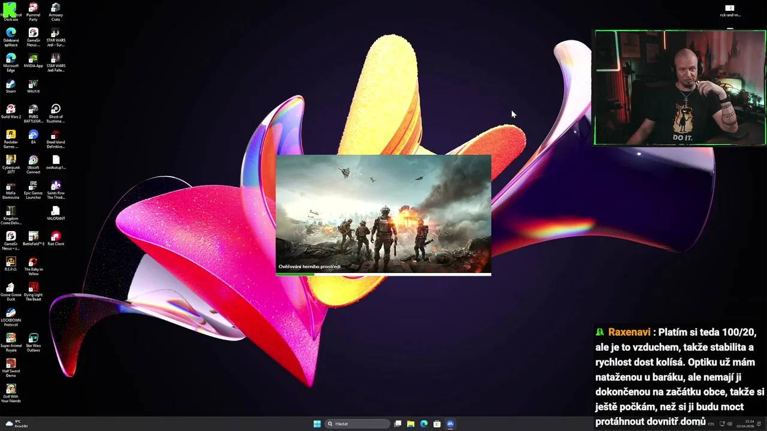Launch the Steam desktop shortcut
The width and height of the screenshot is (767, 431).
point(11,87)
